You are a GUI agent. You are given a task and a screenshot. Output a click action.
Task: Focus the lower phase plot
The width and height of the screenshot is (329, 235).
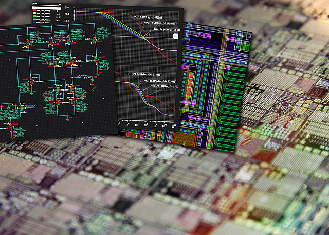click(149, 103)
